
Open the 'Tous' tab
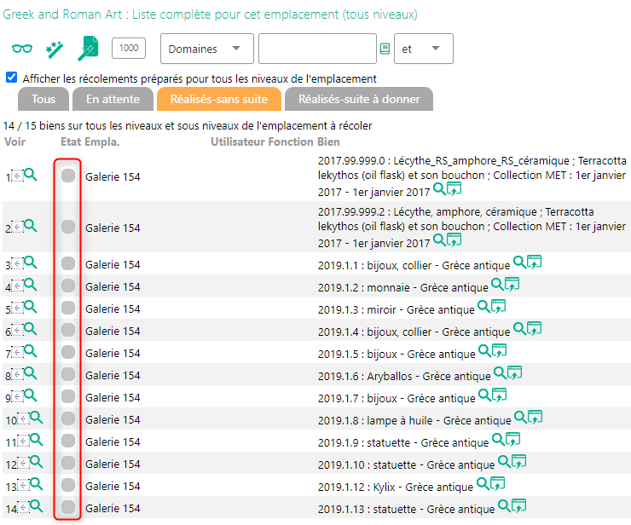coord(43,99)
